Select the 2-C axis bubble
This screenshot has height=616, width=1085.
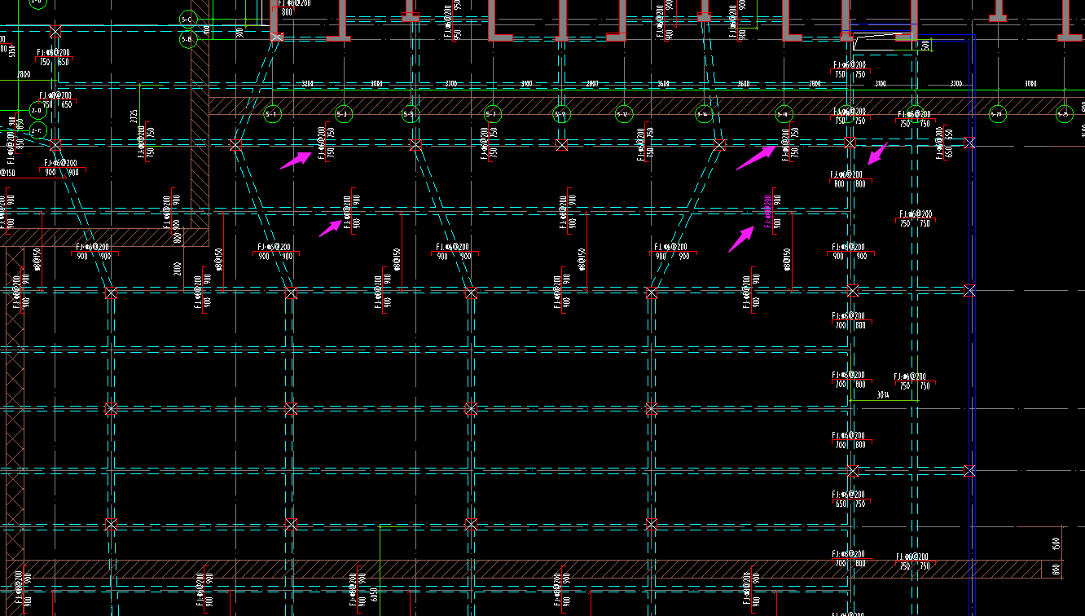coord(37,130)
